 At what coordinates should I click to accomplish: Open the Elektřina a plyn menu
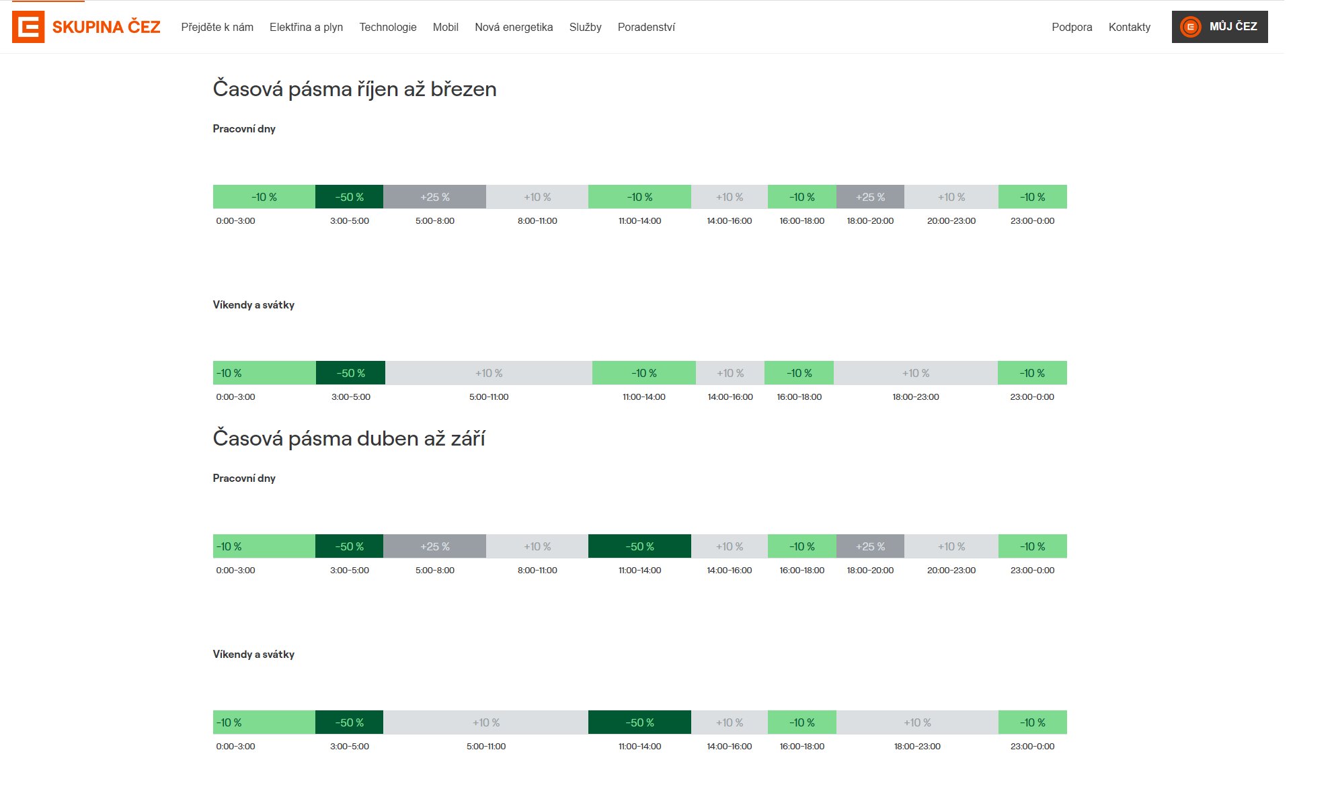[x=306, y=27]
